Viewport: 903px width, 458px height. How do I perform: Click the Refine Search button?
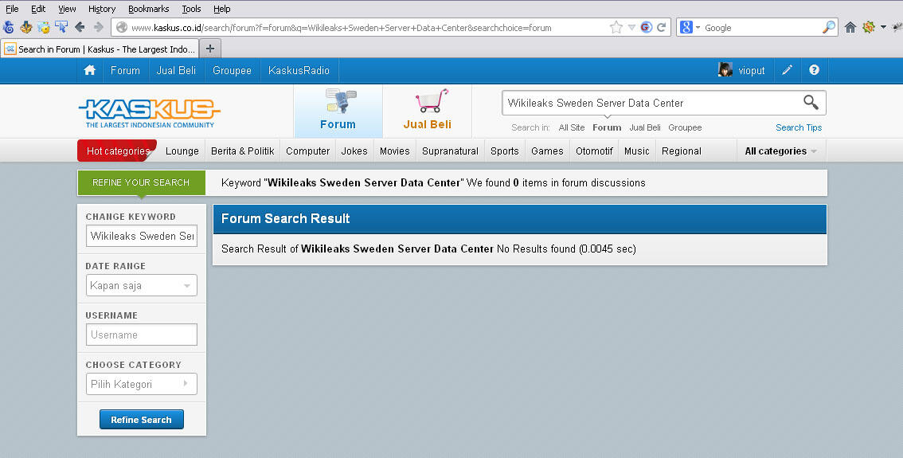click(142, 420)
